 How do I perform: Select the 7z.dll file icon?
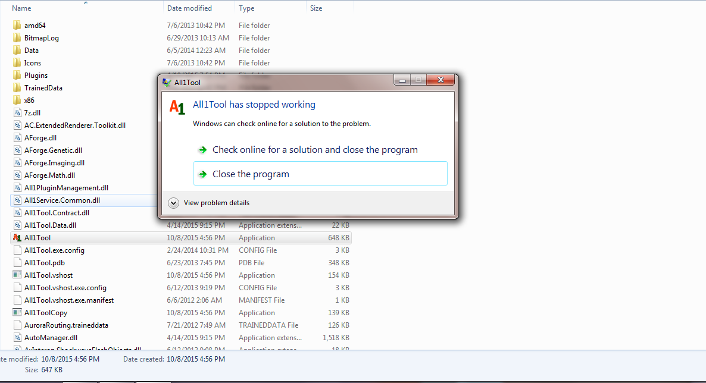(x=17, y=113)
